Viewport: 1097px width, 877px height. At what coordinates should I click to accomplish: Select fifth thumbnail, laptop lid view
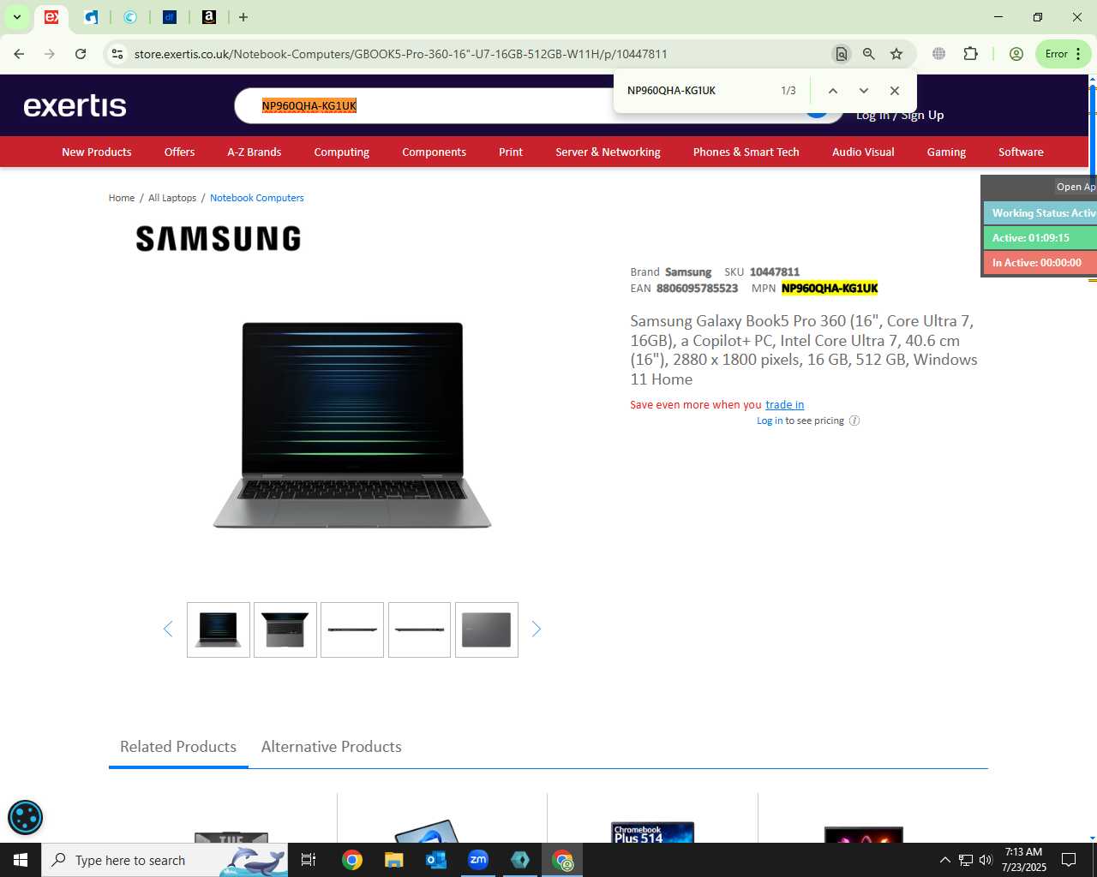[x=487, y=629]
